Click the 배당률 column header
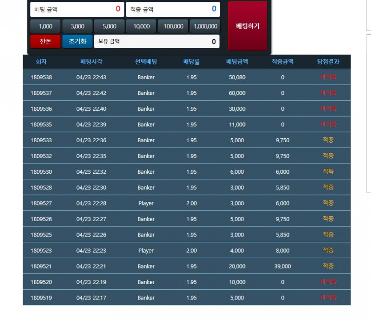This screenshot has width=371, height=319. 191,62
